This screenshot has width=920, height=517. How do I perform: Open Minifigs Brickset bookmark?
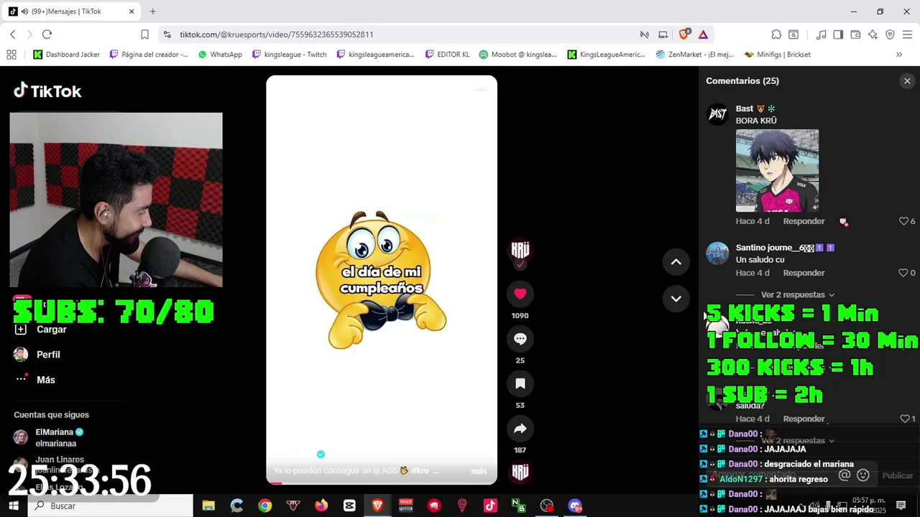[x=778, y=55]
